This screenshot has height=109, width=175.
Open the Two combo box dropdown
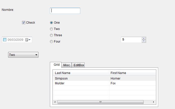click(x=36, y=55)
